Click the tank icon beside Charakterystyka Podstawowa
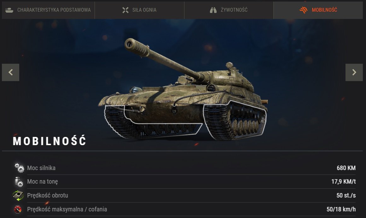This screenshot has height=218, width=366. (9, 10)
